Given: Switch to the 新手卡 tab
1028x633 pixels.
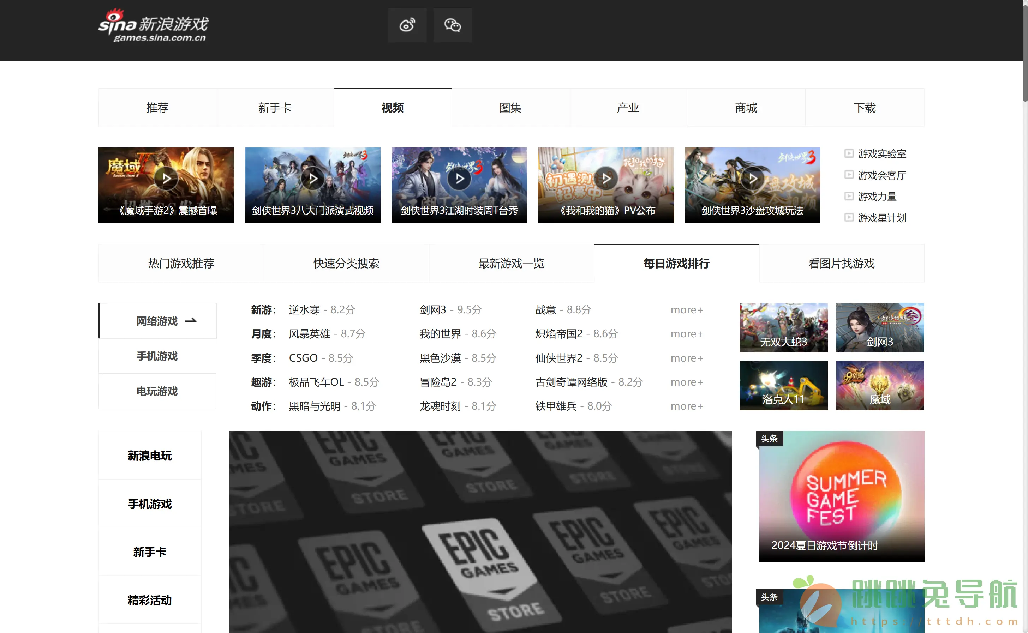Looking at the screenshot, I should click(275, 108).
